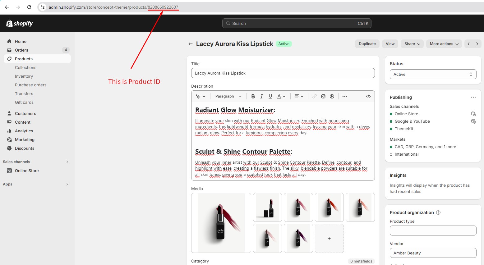Go back using the arrow beside product title

click(191, 44)
